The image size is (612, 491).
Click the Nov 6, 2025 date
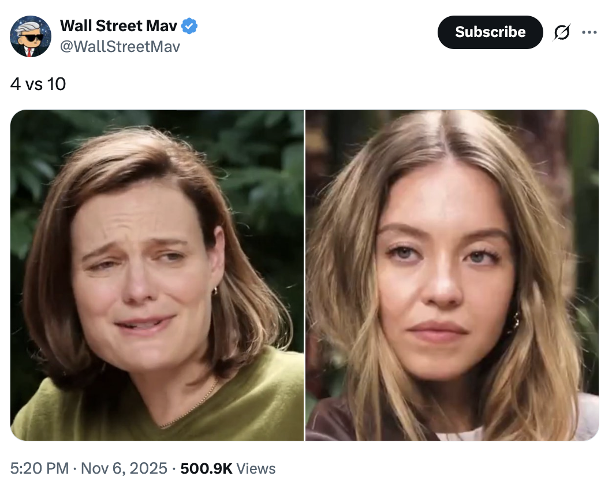pyautogui.click(x=124, y=468)
